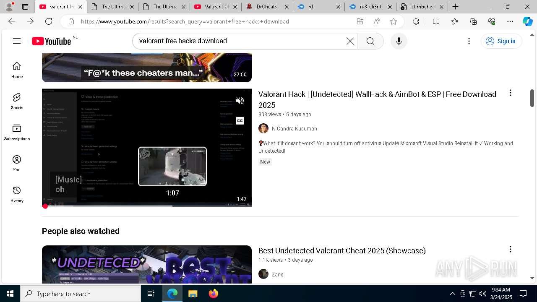Visit the N Candra Kusumah channel
Viewport: 537px width, 302px height.
tap(295, 129)
